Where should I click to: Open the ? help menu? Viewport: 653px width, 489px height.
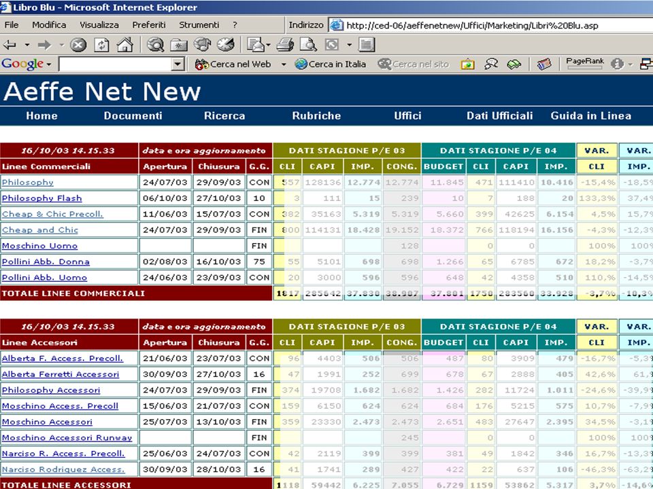235,25
